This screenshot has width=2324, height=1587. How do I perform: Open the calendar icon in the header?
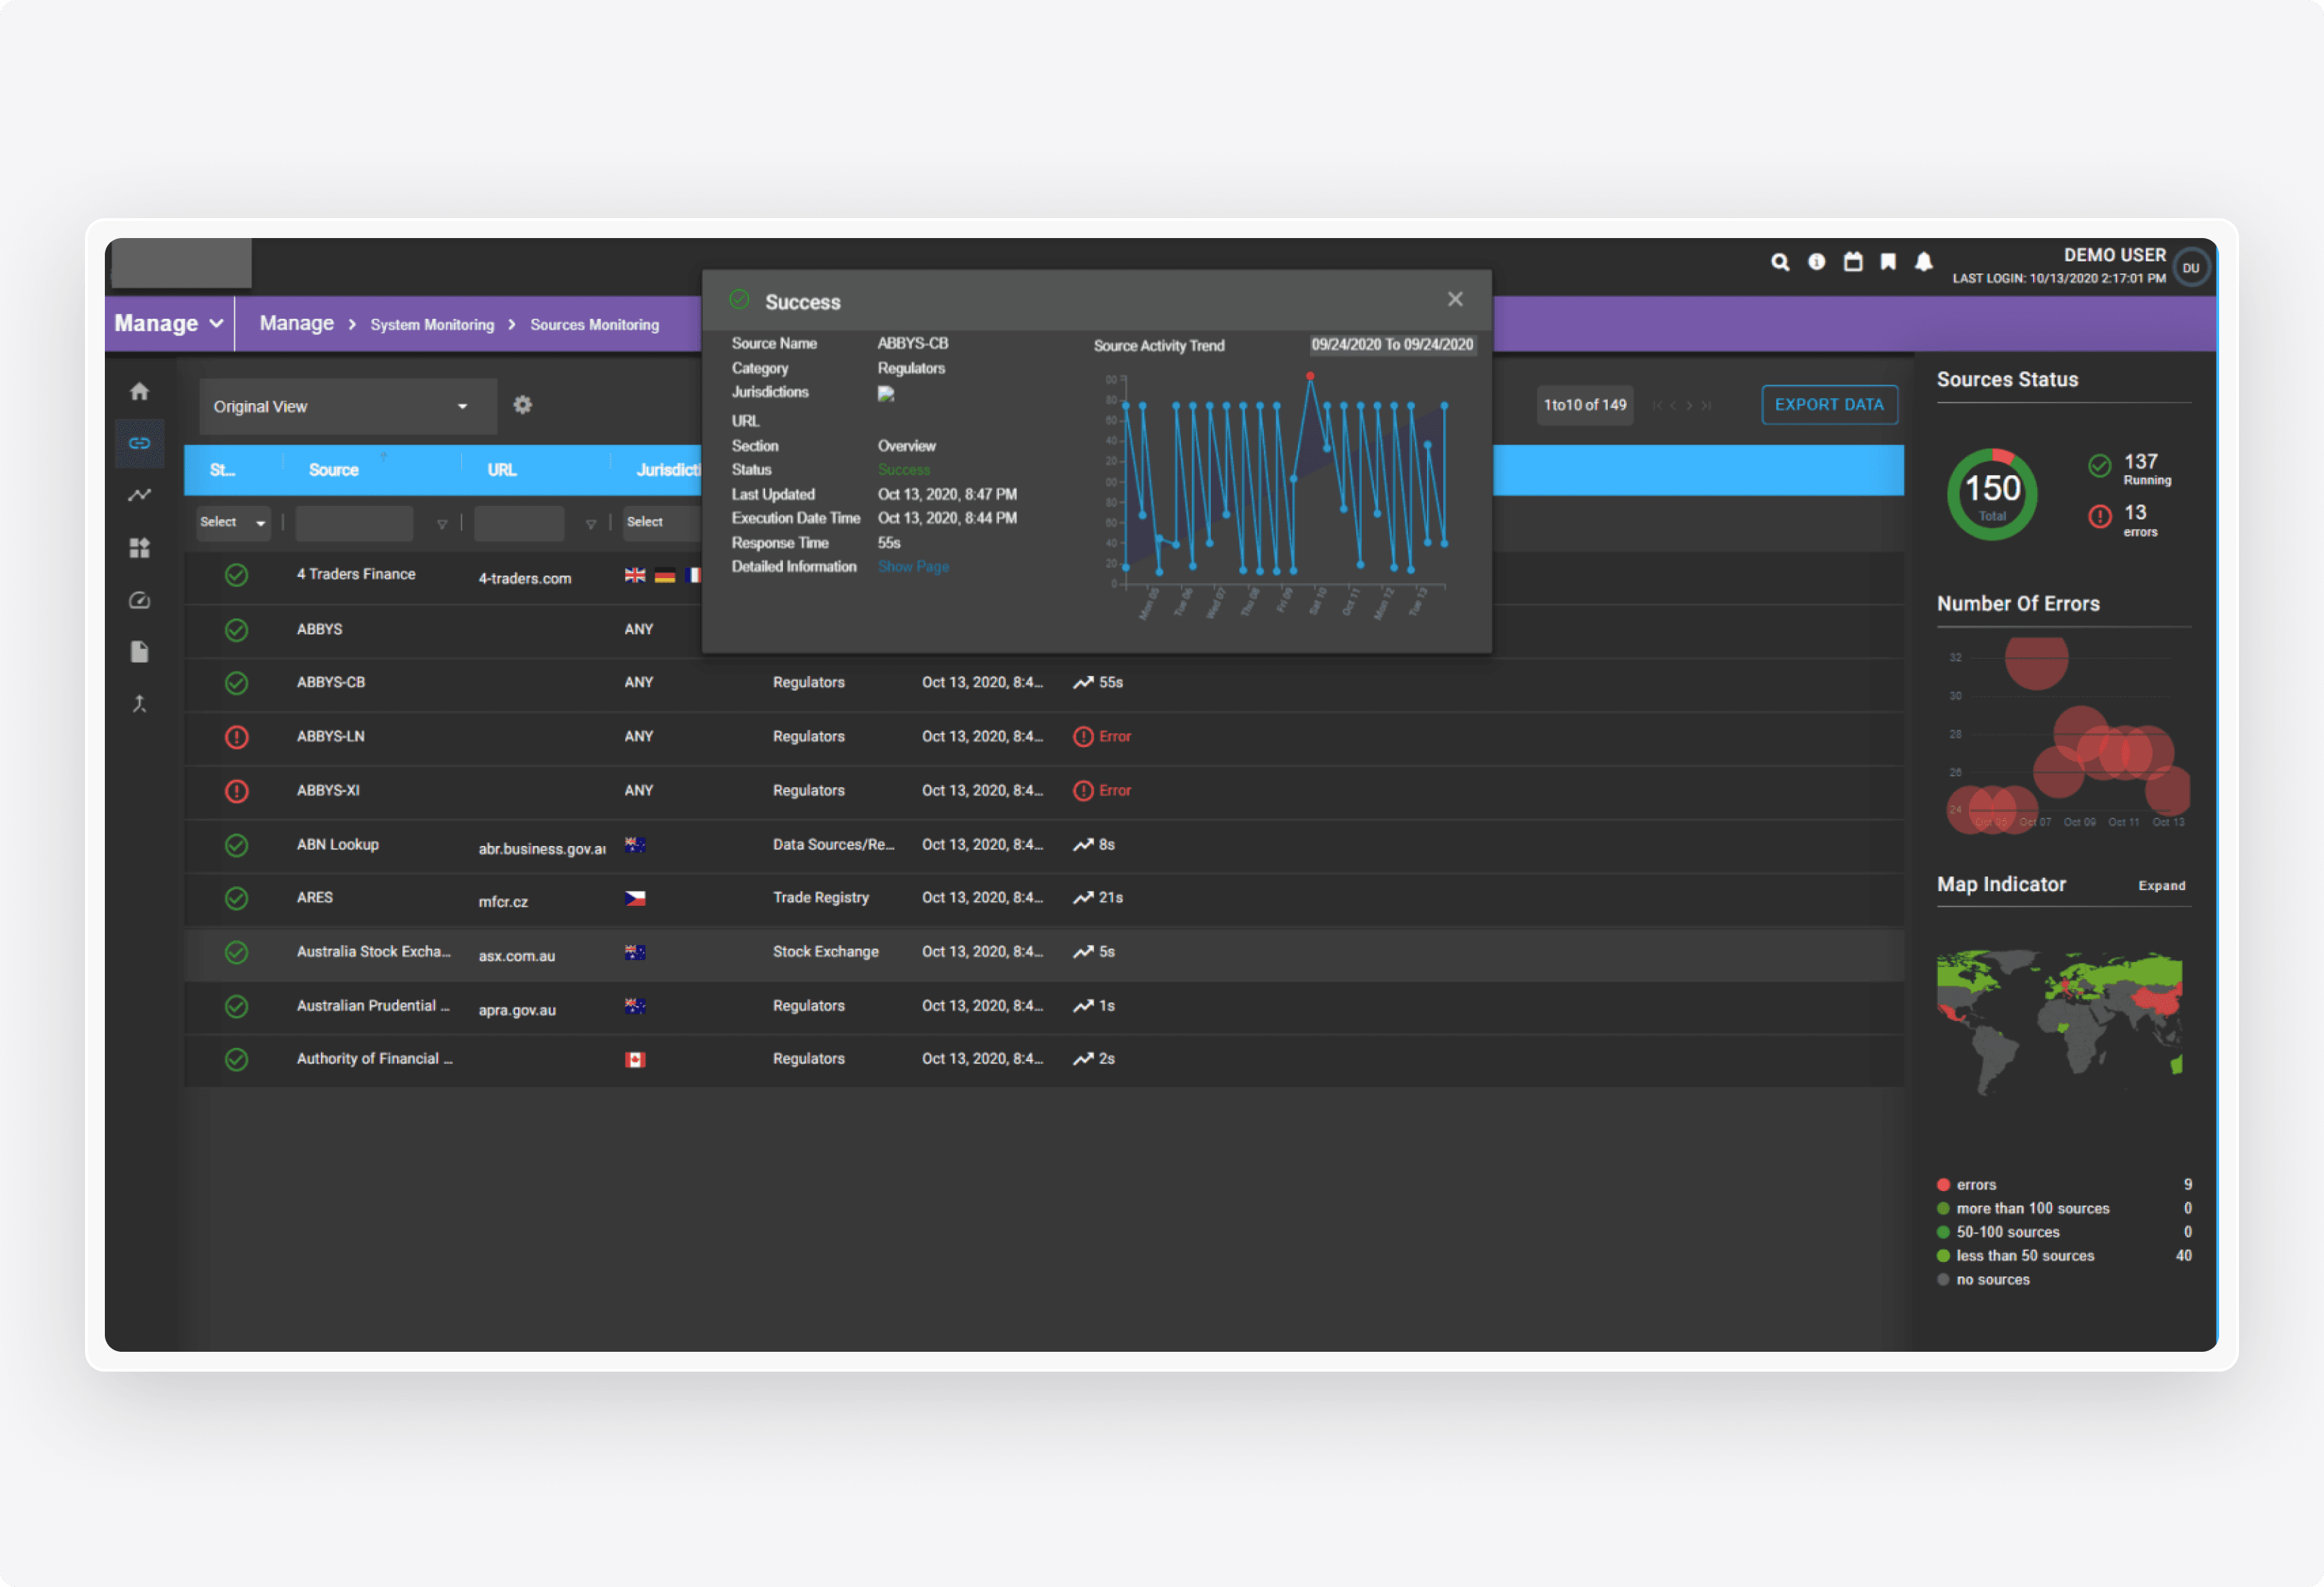coord(1853,262)
